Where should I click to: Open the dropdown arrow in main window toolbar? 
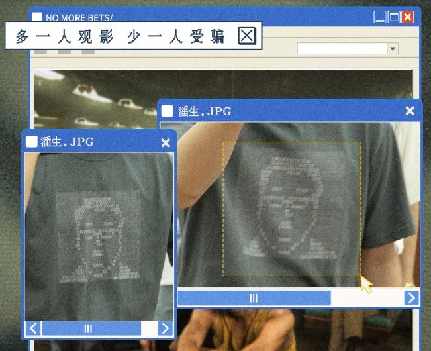pos(393,49)
